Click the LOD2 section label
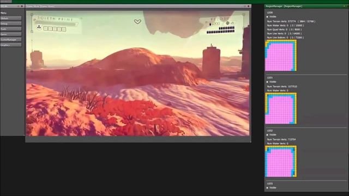 click(x=270, y=131)
